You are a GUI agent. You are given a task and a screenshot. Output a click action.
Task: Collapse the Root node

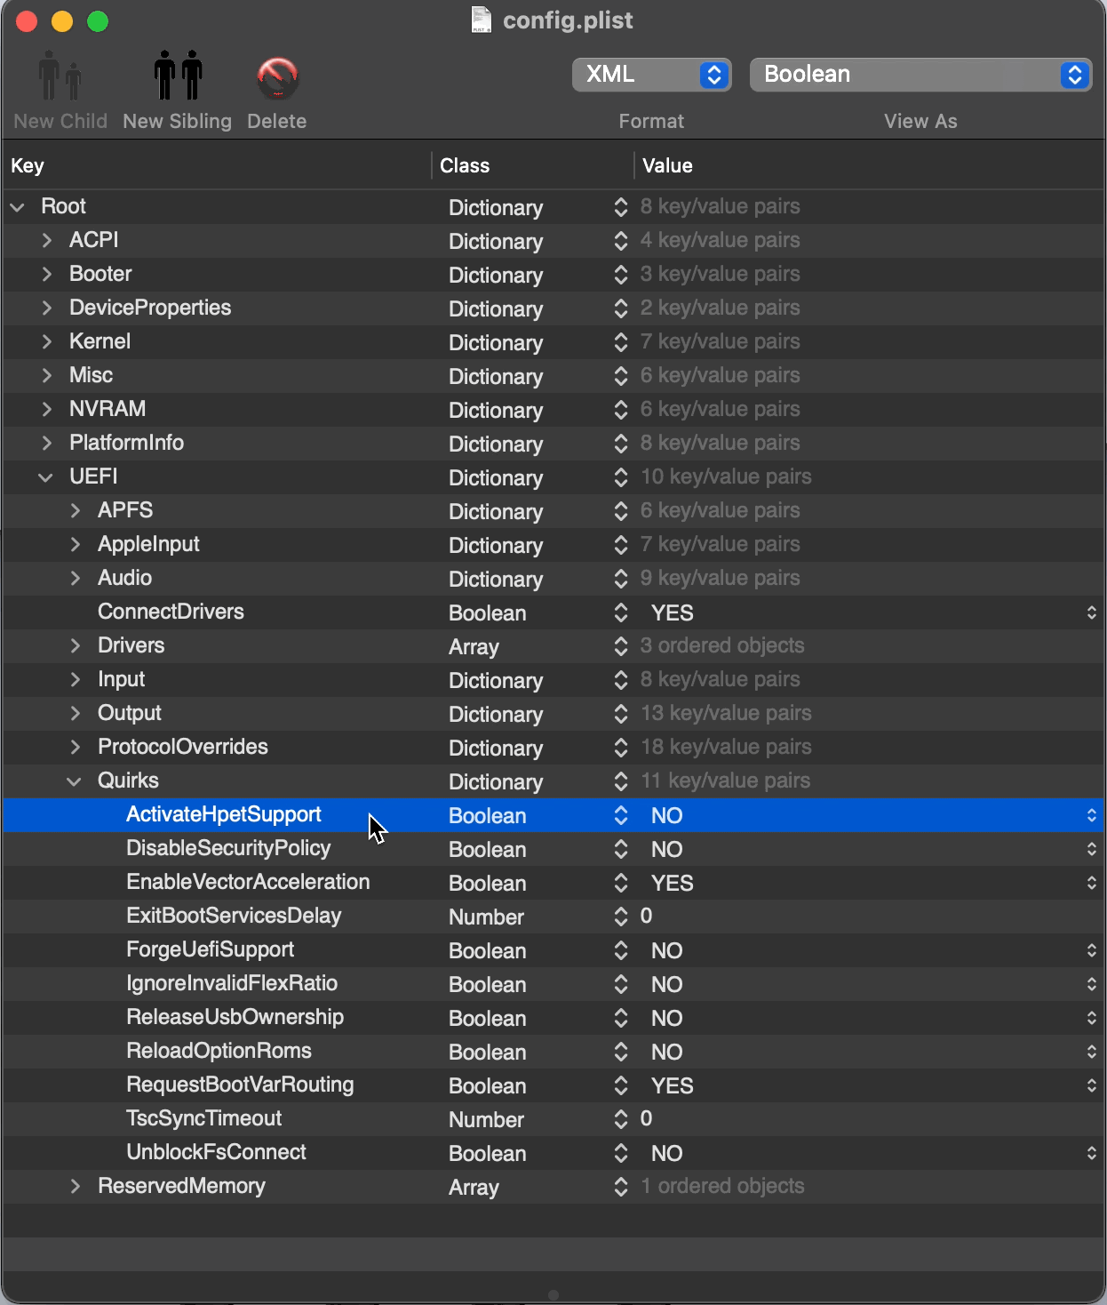(x=18, y=206)
